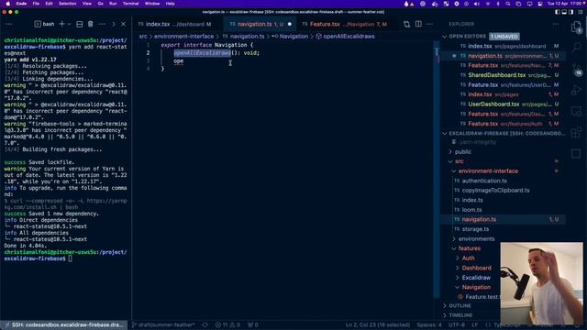This screenshot has width=587, height=330.
Task: Open index.tsx src/pages/dashboard in open editors
Action: tap(503, 46)
